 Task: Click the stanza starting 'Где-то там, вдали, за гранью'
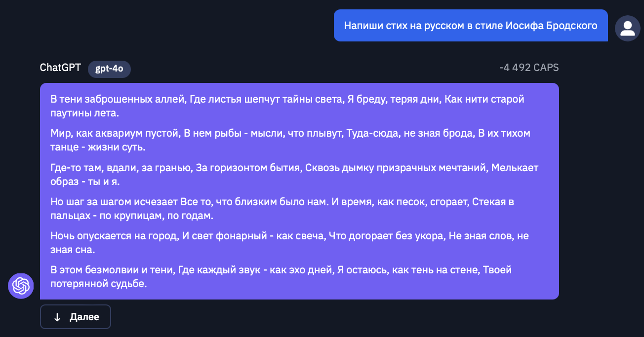[x=294, y=175]
